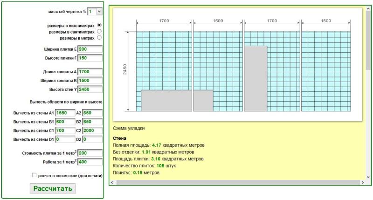373x200 pixels.
Task: Click the Стоимость плитки price field
Action: pos(90,153)
